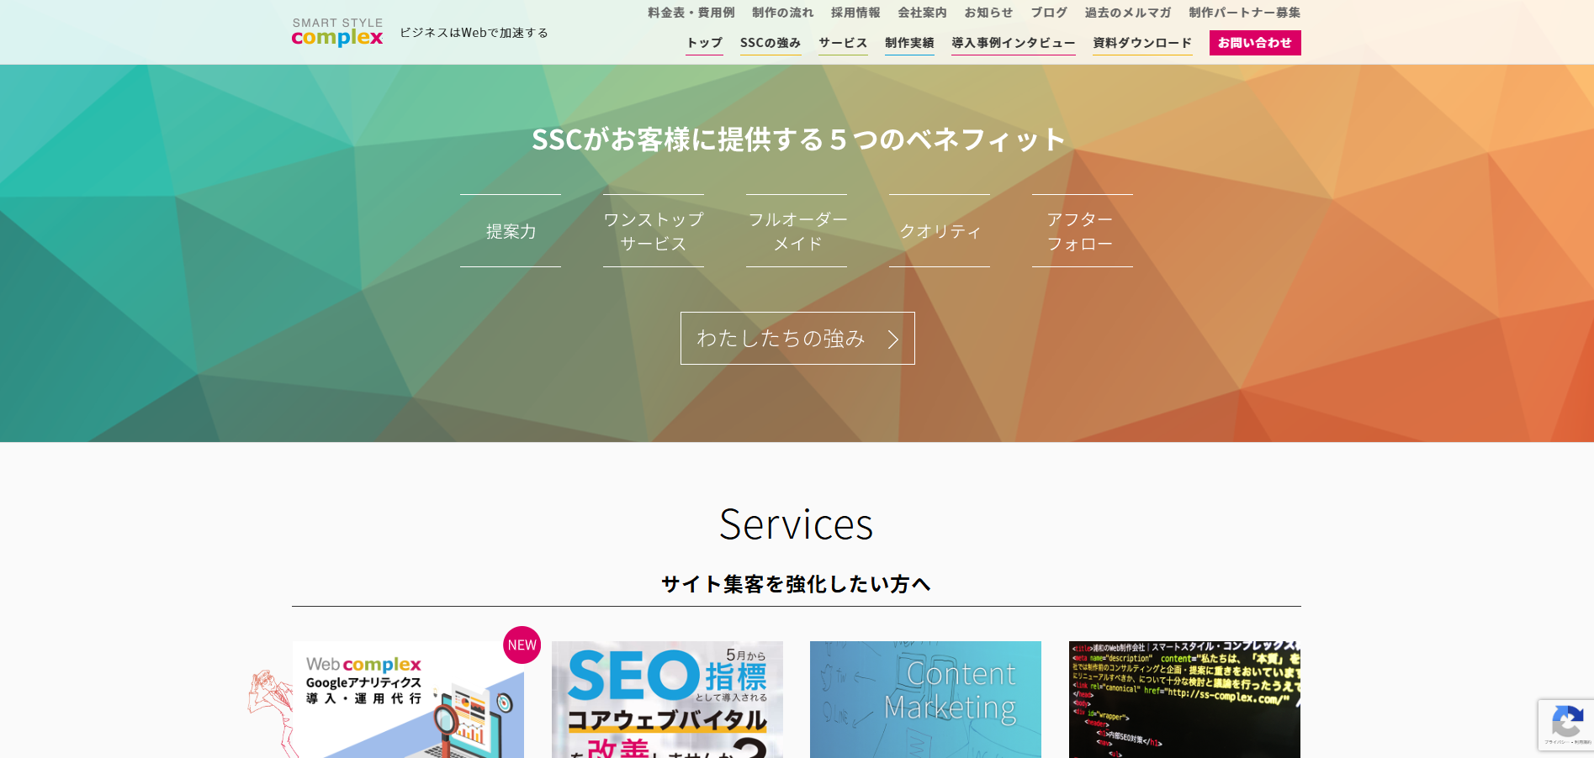Click 資料ダウンロード in the navigation
The image size is (1594, 758).
[x=1141, y=43]
